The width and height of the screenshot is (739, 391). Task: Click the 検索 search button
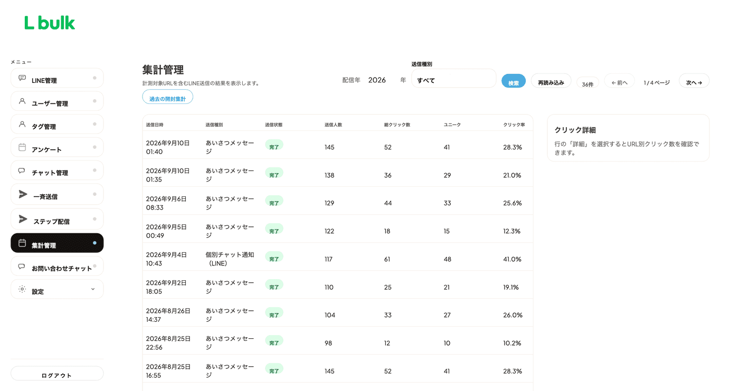pos(514,81)
